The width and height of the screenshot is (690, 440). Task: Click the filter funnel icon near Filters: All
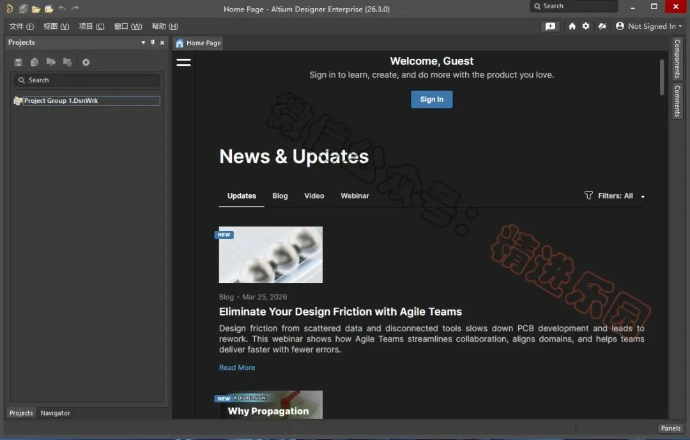588,195
